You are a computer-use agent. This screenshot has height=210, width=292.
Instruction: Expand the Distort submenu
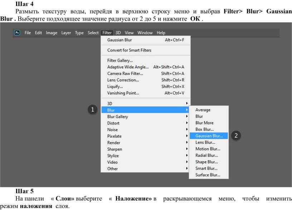pyautogui.click(x=146, y=123)
